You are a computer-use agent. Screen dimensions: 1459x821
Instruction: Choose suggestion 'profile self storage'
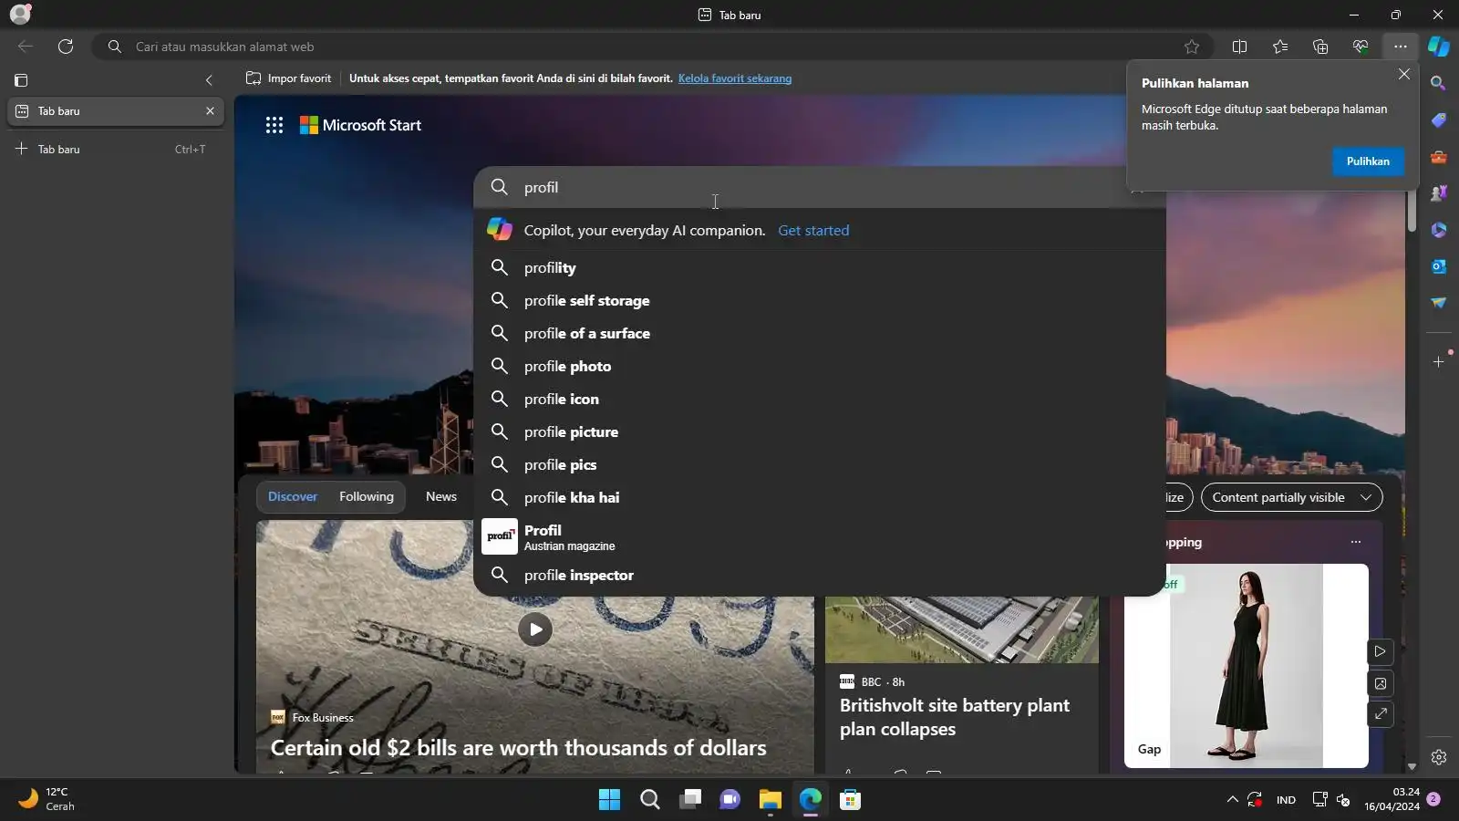click(820, 300)
